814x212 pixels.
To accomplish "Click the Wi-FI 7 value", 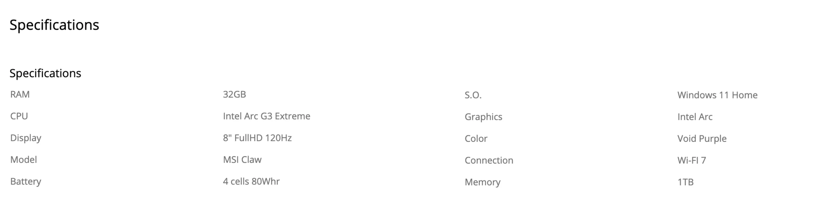I will click(x=692, y=160).
